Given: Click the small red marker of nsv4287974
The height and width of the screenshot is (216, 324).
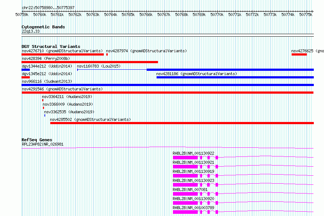Looking at the screenshot, I should tap(107, 54).
